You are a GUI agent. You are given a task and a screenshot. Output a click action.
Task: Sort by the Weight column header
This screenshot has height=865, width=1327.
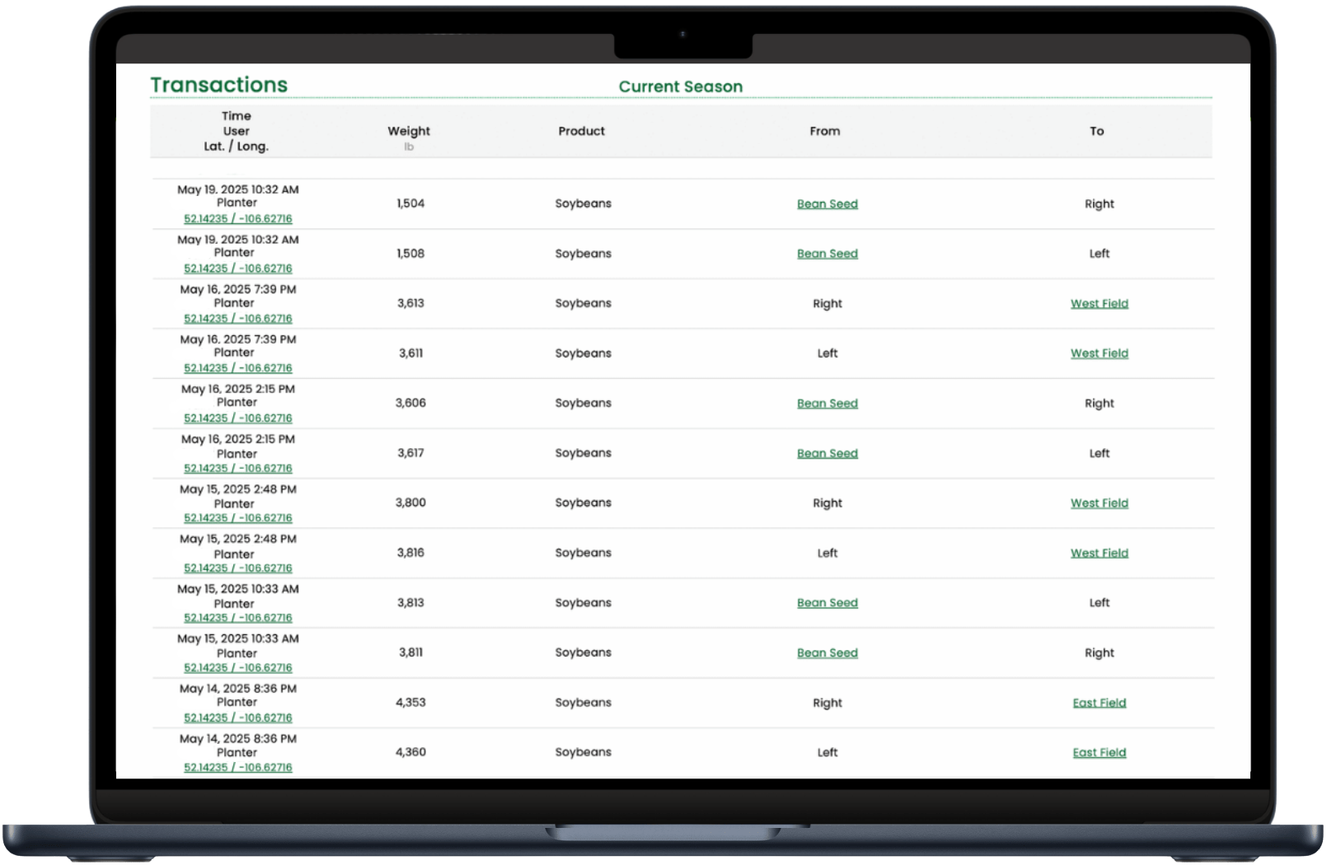pos(409,131)
